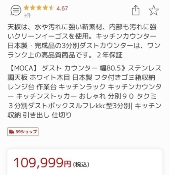Screen dimensions: 170x175
Task: Tap the 円 currency mark after the price
Action: click(x=67, y=164)
